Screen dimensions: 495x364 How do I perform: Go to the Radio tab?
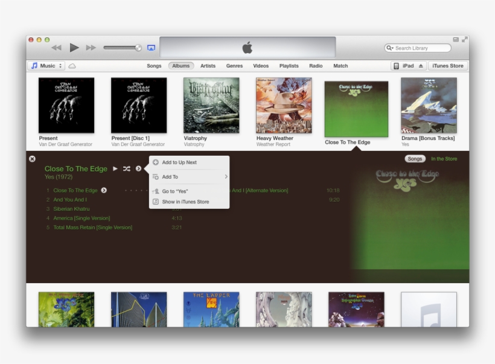(316, 66)
